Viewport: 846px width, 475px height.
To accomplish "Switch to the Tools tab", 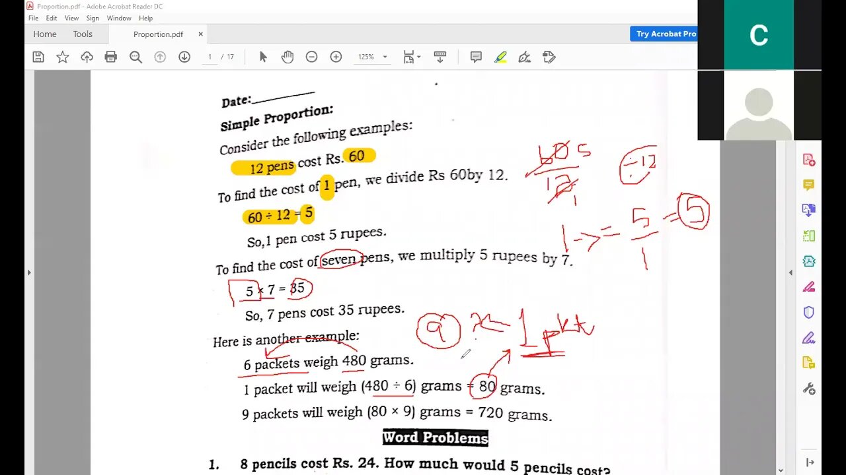I will (x=83, y=34).
